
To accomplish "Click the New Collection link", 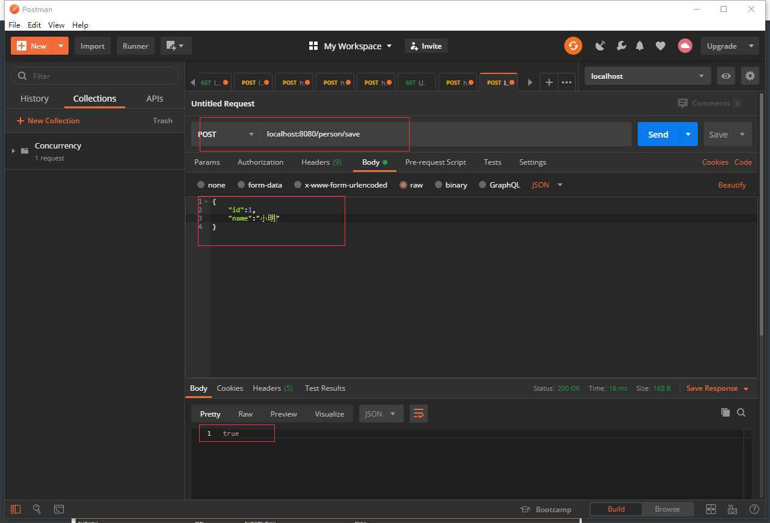I will coord(48,121).
